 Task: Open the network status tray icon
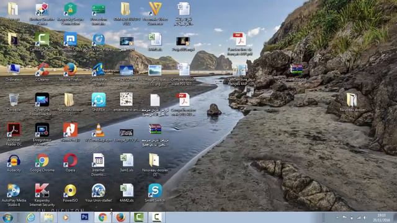click(x=359, y=217)
